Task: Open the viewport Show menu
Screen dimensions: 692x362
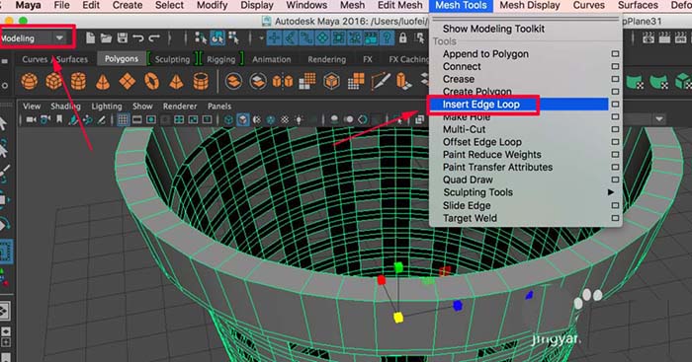Action: (x=142, y=107)
